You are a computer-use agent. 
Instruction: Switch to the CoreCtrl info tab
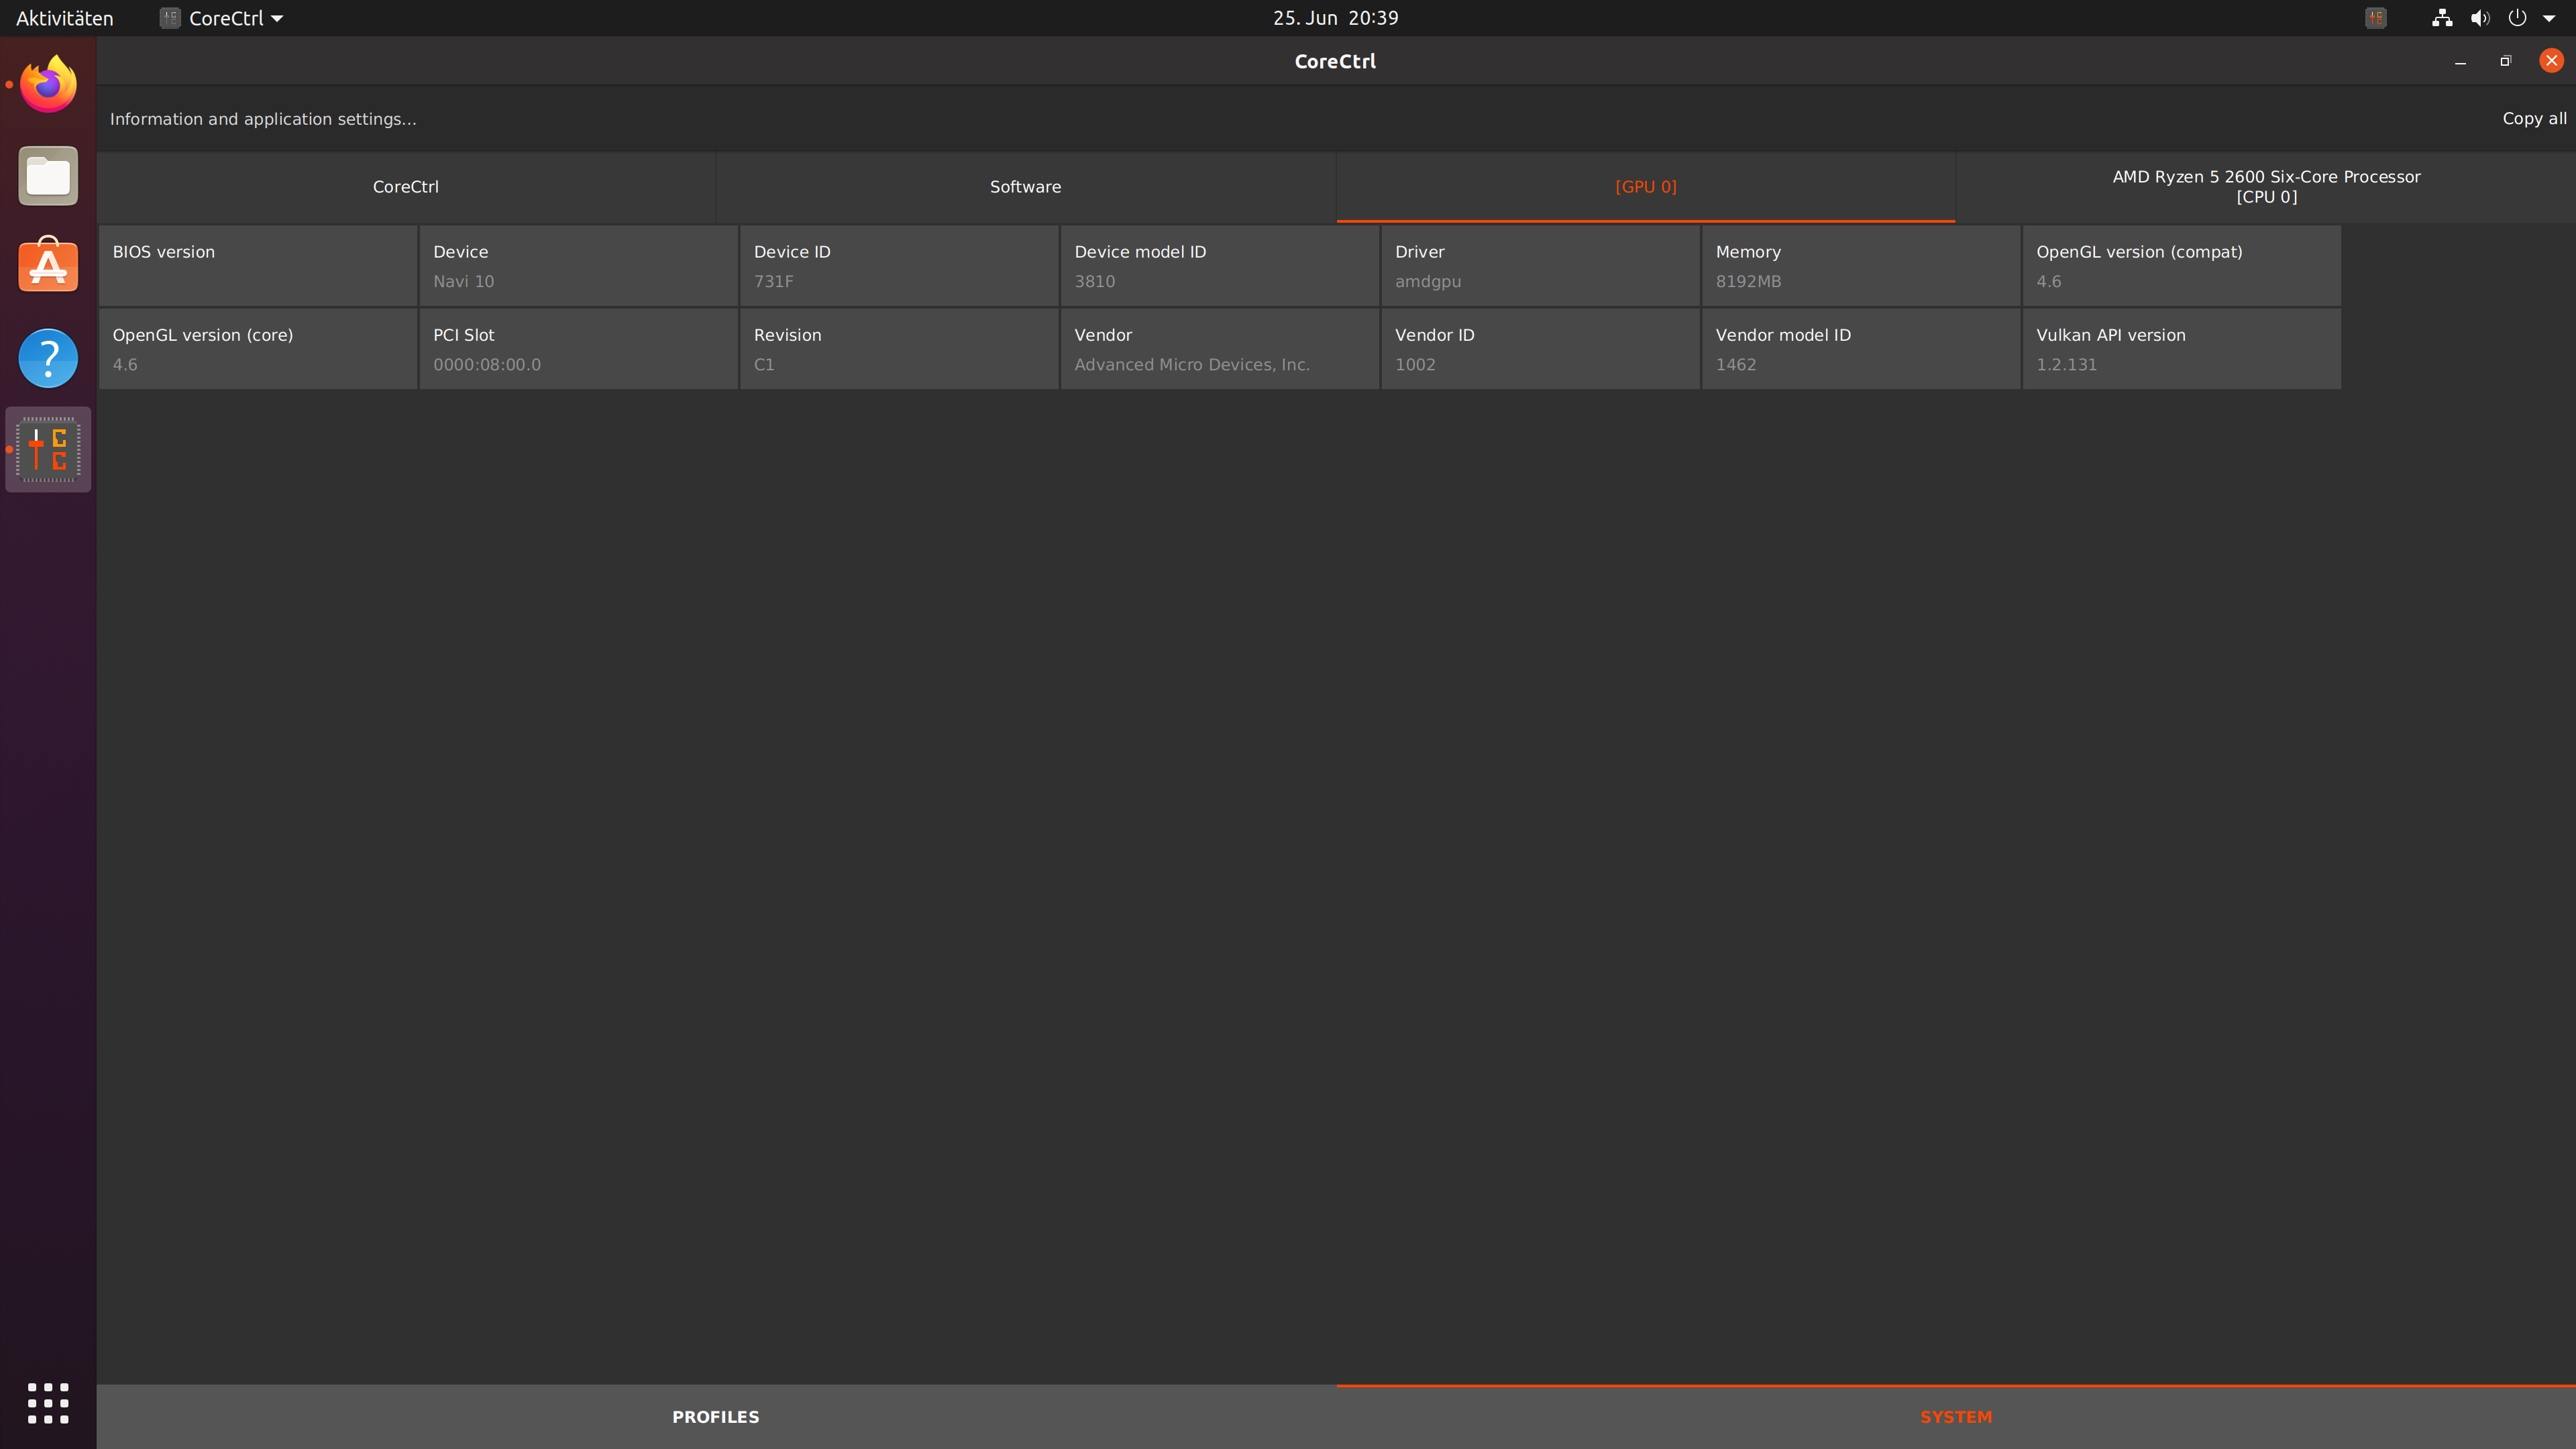[405, 187]
